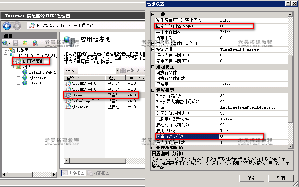Image resolution: width=299 pixels, height=187 pixels.
Task: Open the 筛选 filter dropdown
Action: pos(117,71)
